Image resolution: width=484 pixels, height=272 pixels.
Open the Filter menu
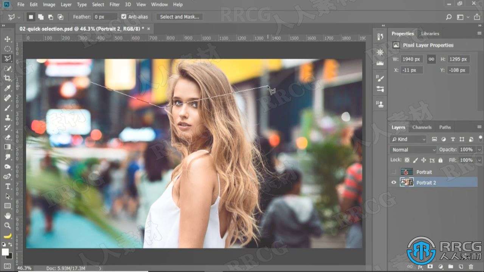(115, 5)
